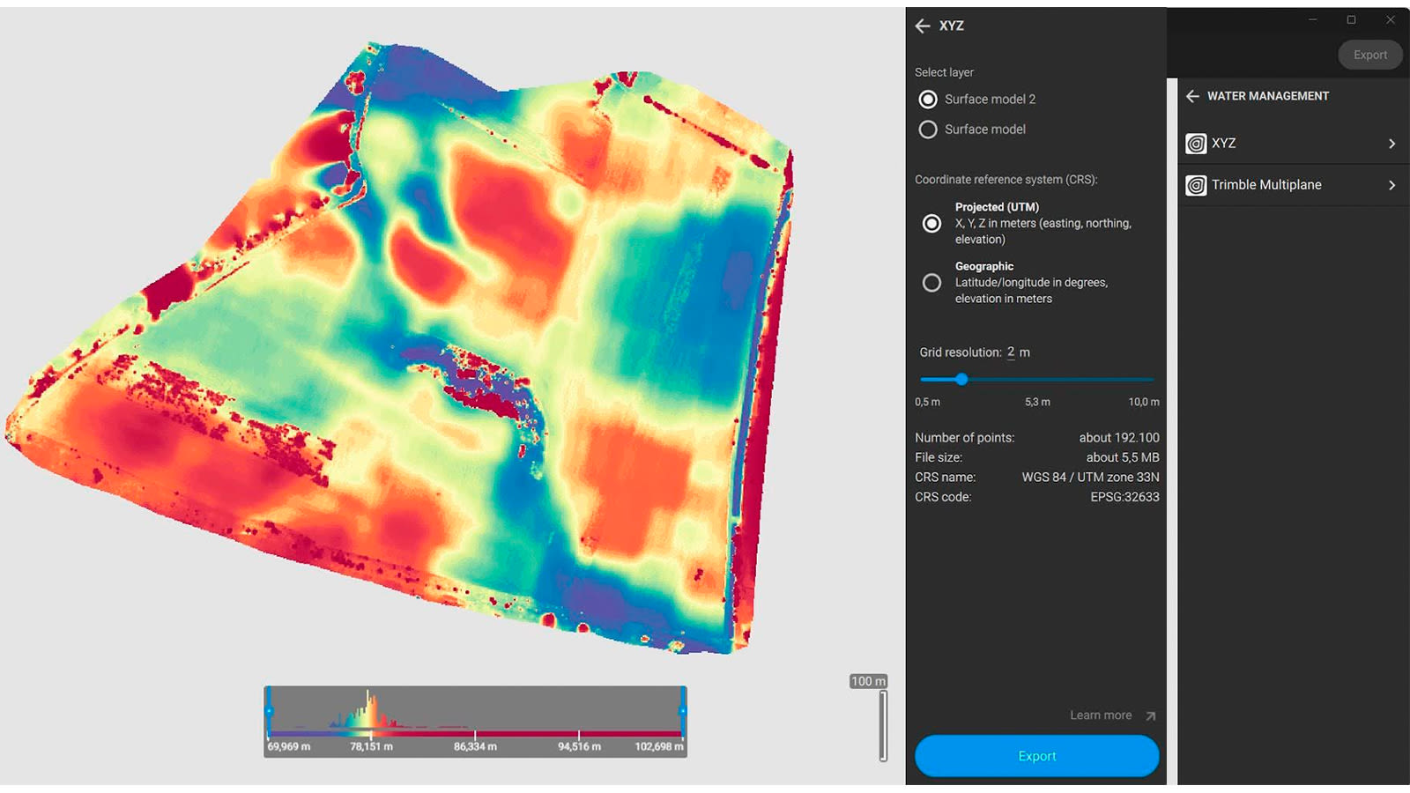1410x793 pixels.
Task: Click the XYZ contour icon
Action: [x=1196, y=143]
